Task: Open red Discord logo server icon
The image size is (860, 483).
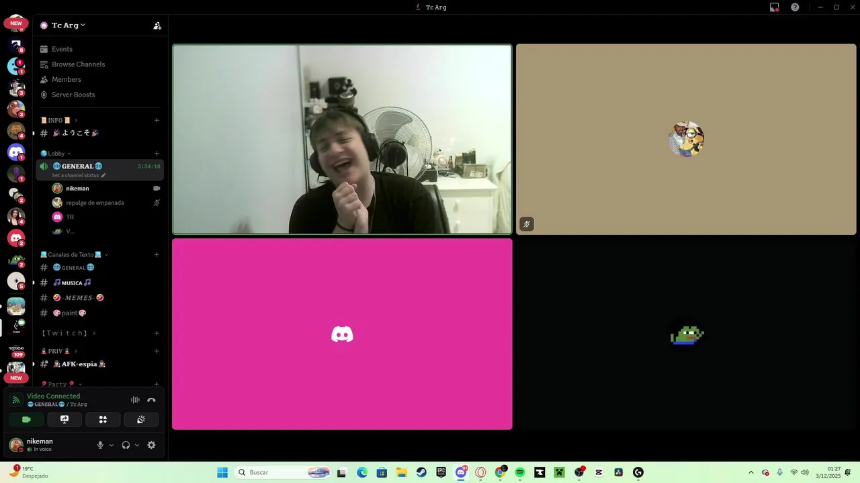Action: [x=16, y=238]
